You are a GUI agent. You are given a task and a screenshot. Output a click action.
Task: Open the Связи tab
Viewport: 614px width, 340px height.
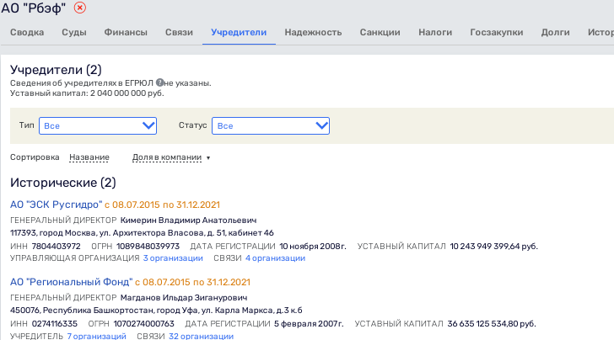179,33
